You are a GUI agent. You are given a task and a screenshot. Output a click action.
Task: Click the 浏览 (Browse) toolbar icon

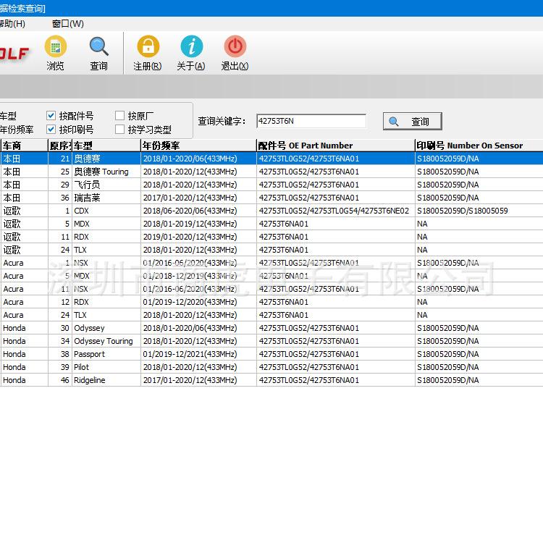click(x=55, y=48)
